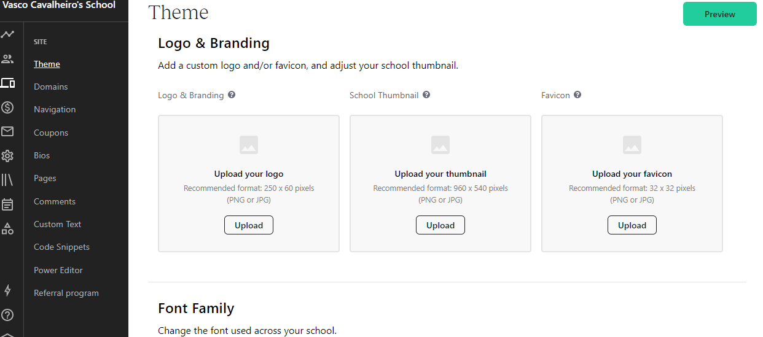This screenshot has width=763, height=337.
Task: Show the Logo & Branding help tooltip
Action: point(232,95)
